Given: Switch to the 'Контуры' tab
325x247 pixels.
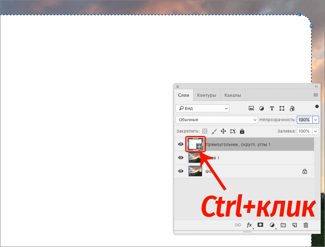Looking at the screenshot, I should [207, 95].
